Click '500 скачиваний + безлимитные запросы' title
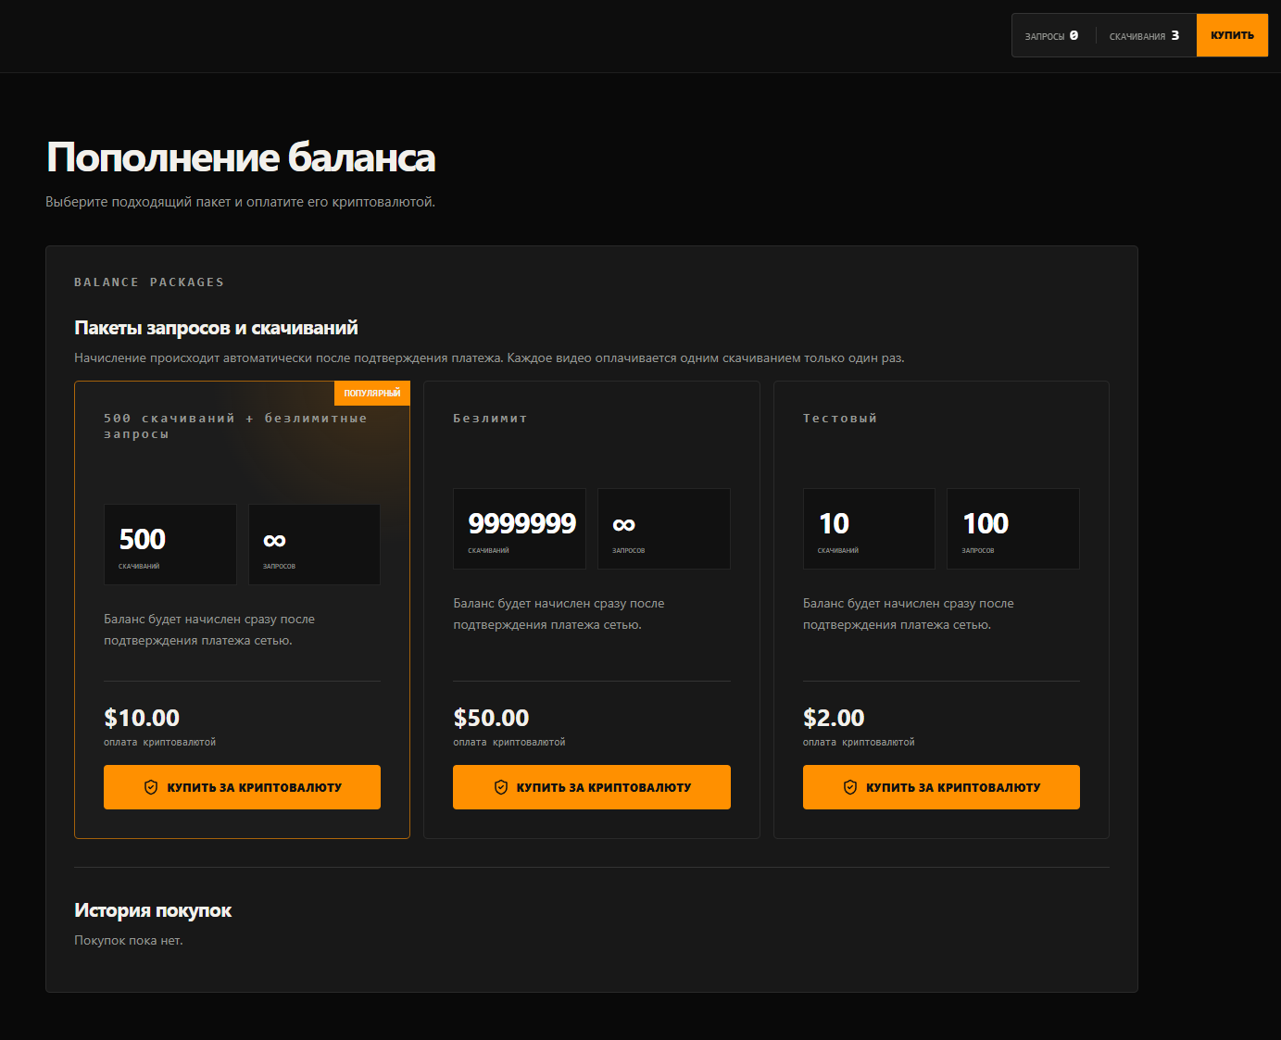Screen dimensions: 1281x1040 click(235, 426)
